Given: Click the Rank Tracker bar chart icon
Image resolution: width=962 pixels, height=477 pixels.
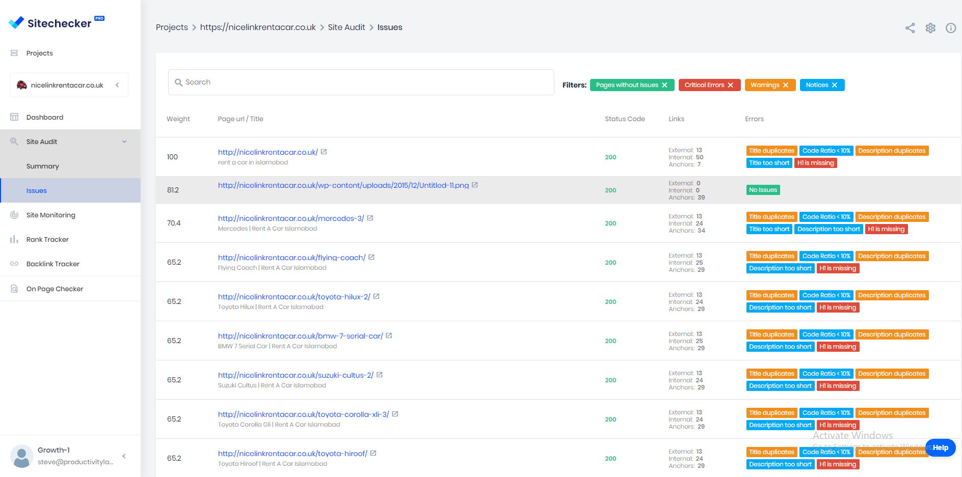Looking at the screenshot, I should 14,239.
